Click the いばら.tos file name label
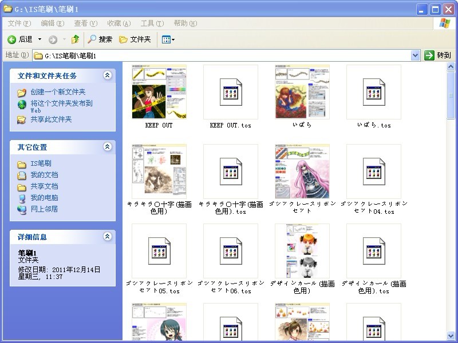The width and height of the screenshot is (458, 343). 374,125
